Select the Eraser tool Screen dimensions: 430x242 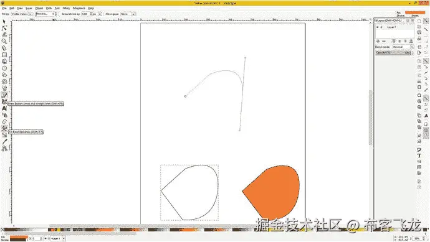click(4, 121)
